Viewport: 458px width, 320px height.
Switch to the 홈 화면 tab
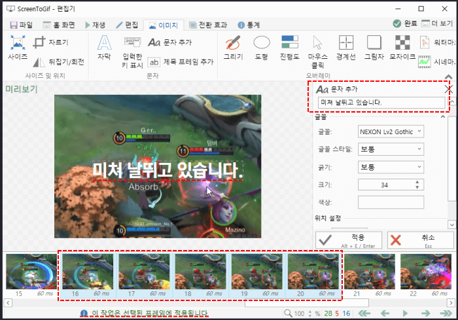(x=59, y=25)
